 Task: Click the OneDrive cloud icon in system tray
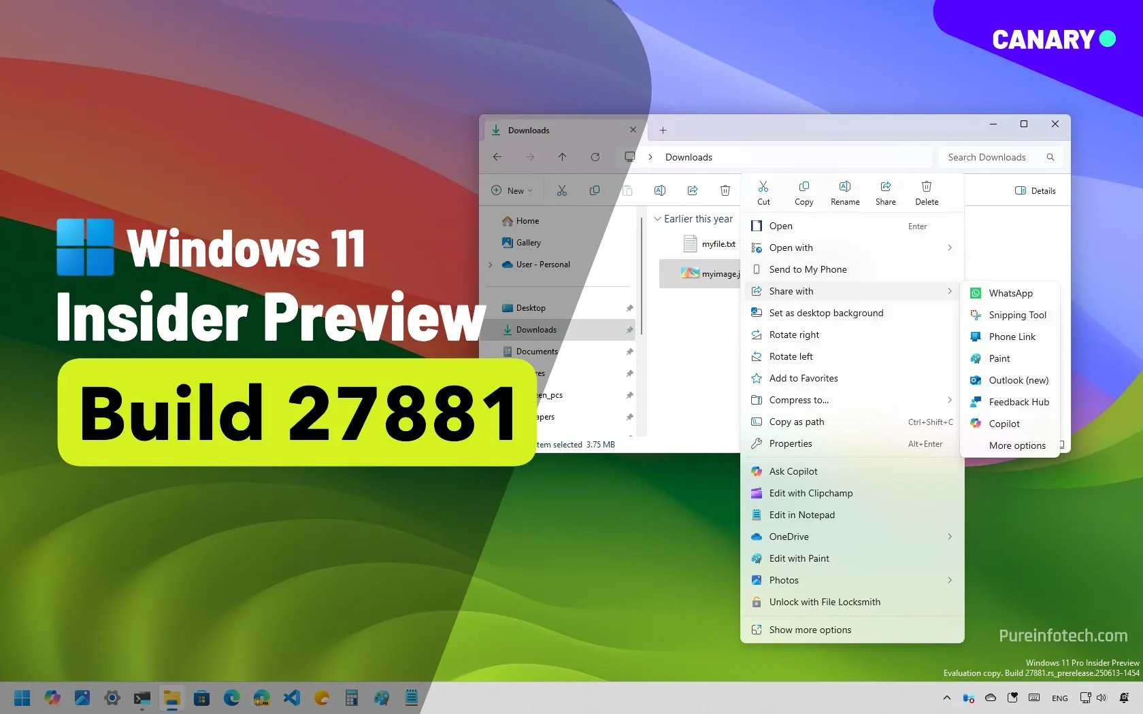[x=991, y=698]
